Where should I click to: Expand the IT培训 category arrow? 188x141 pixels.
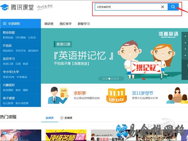37,45
